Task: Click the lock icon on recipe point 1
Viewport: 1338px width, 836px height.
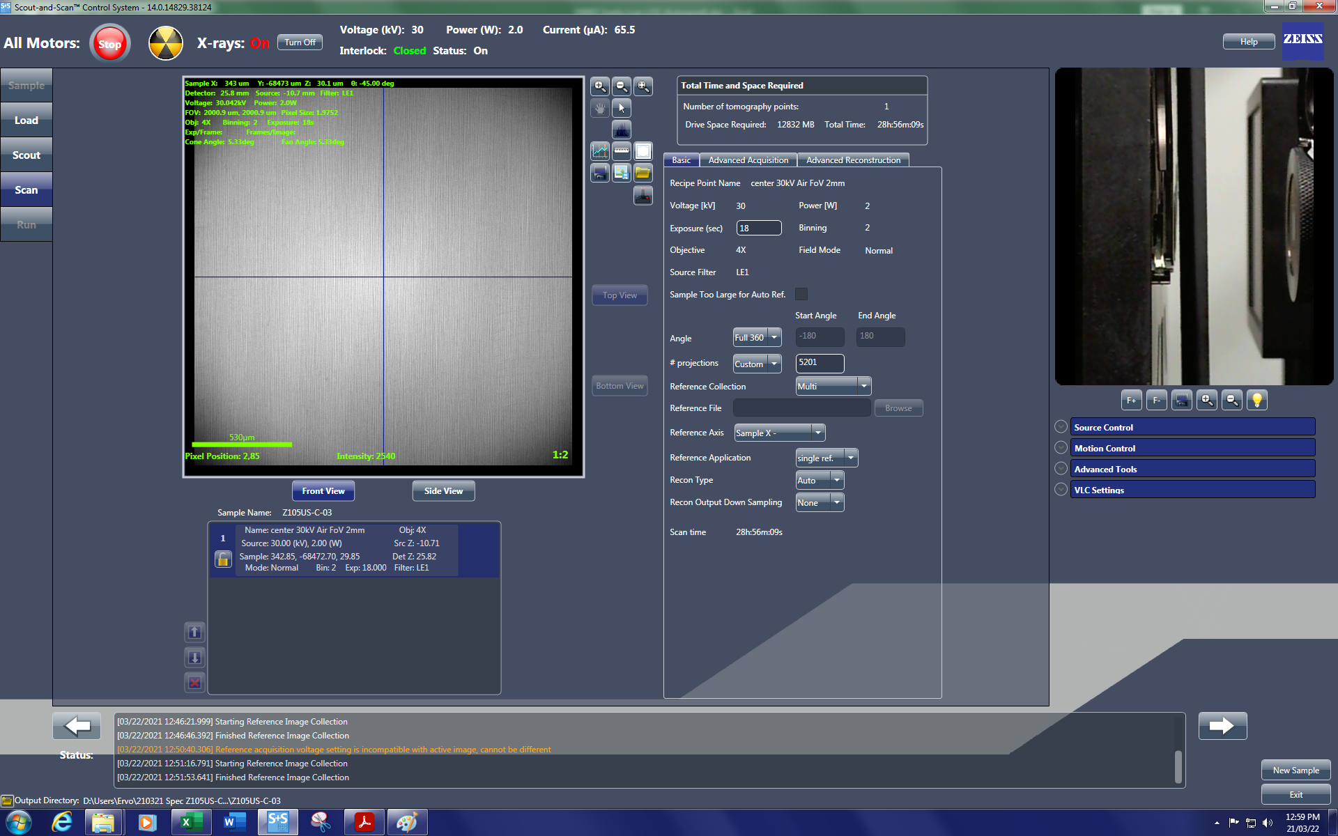Action: (x=223, y=559)
